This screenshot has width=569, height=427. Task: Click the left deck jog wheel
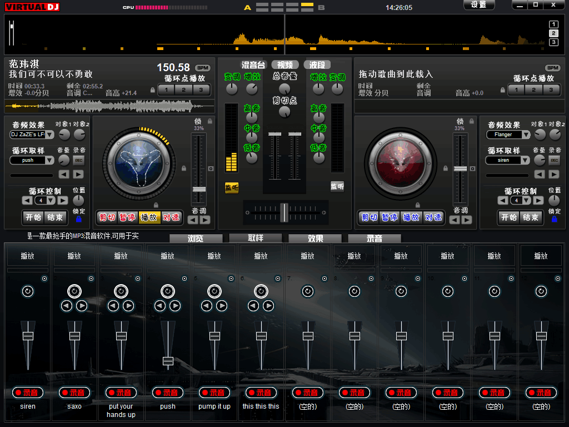(x=139, y=163)
